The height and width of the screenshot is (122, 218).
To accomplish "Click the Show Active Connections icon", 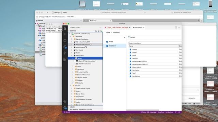I will (x=102, y=31).
